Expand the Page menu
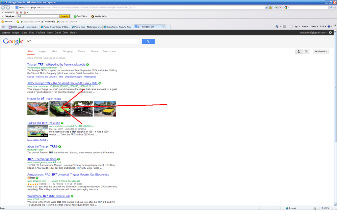This screenshot has width=337, height=210. tap(305, 26)
